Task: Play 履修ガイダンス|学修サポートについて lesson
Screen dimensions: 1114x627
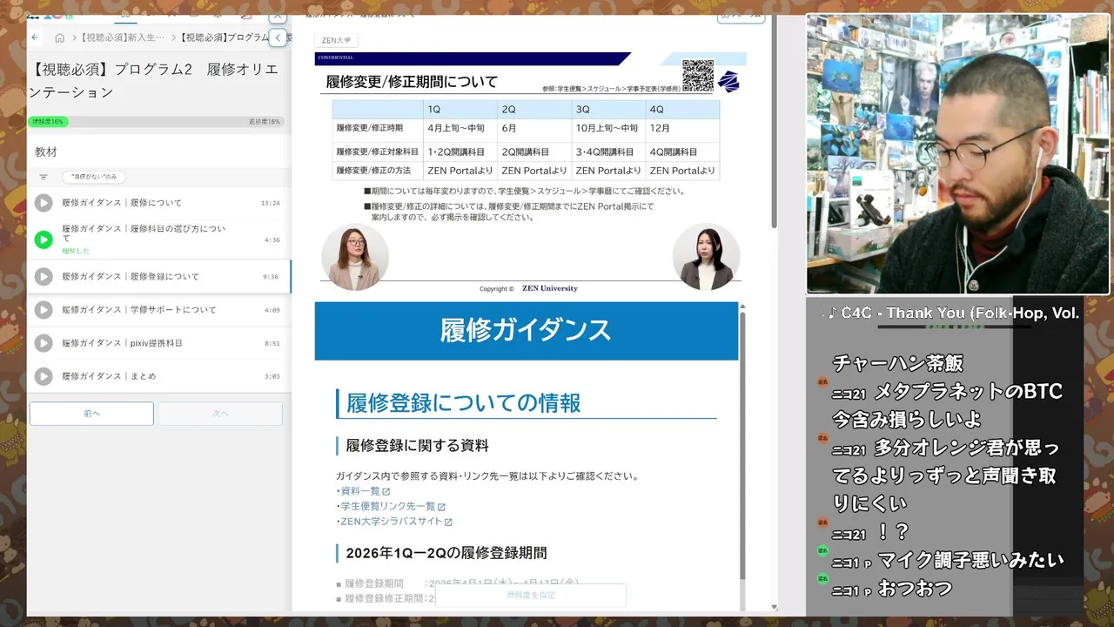Action: (44, 310)
